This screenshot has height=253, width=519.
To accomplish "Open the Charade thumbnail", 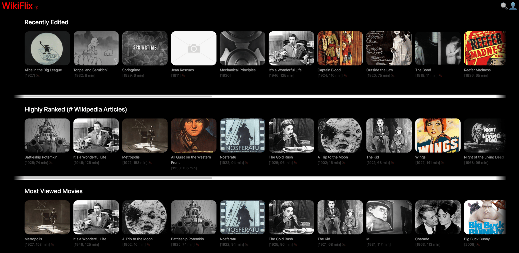I will point(438,217).
